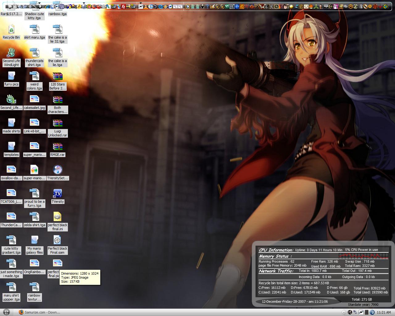Click the CPU Information heading in widget
The image size is (395, 316).
tap(276, 250)
